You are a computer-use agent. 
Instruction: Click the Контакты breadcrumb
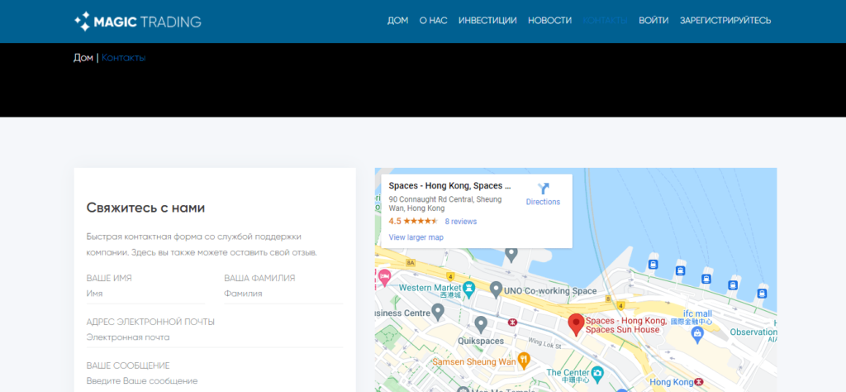[x=124, y=58]
